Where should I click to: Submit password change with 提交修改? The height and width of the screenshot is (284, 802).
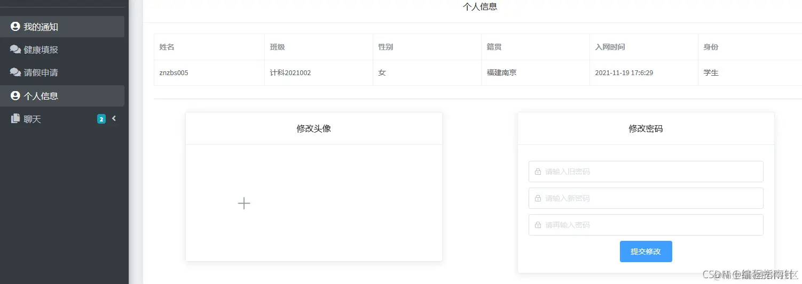click(646, 251)
